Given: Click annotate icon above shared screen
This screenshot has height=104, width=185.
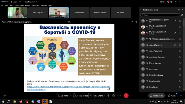Looking at the screenshot, I should click(x=132, y=22).
